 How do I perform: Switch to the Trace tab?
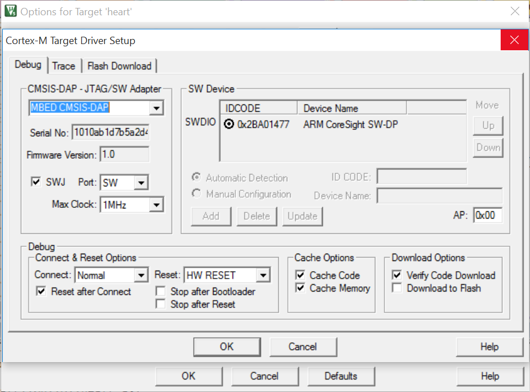point(63,66)
